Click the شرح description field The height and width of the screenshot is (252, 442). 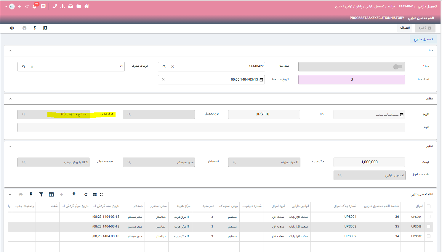211,127
